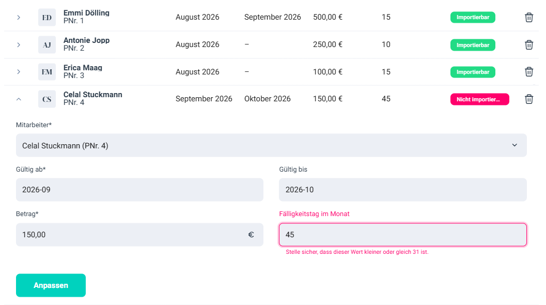The width and height of the screenshot is (546, 305).
Task: Expand the Emmi Dölling row
Action: coord(19,18)
